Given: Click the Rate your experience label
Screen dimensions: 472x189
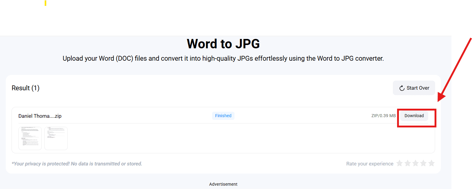Looking at the screenshot, I should point(370,164).
